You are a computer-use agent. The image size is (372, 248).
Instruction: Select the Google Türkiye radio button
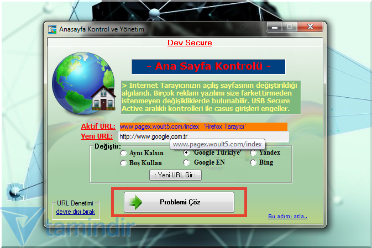point(187,152)
